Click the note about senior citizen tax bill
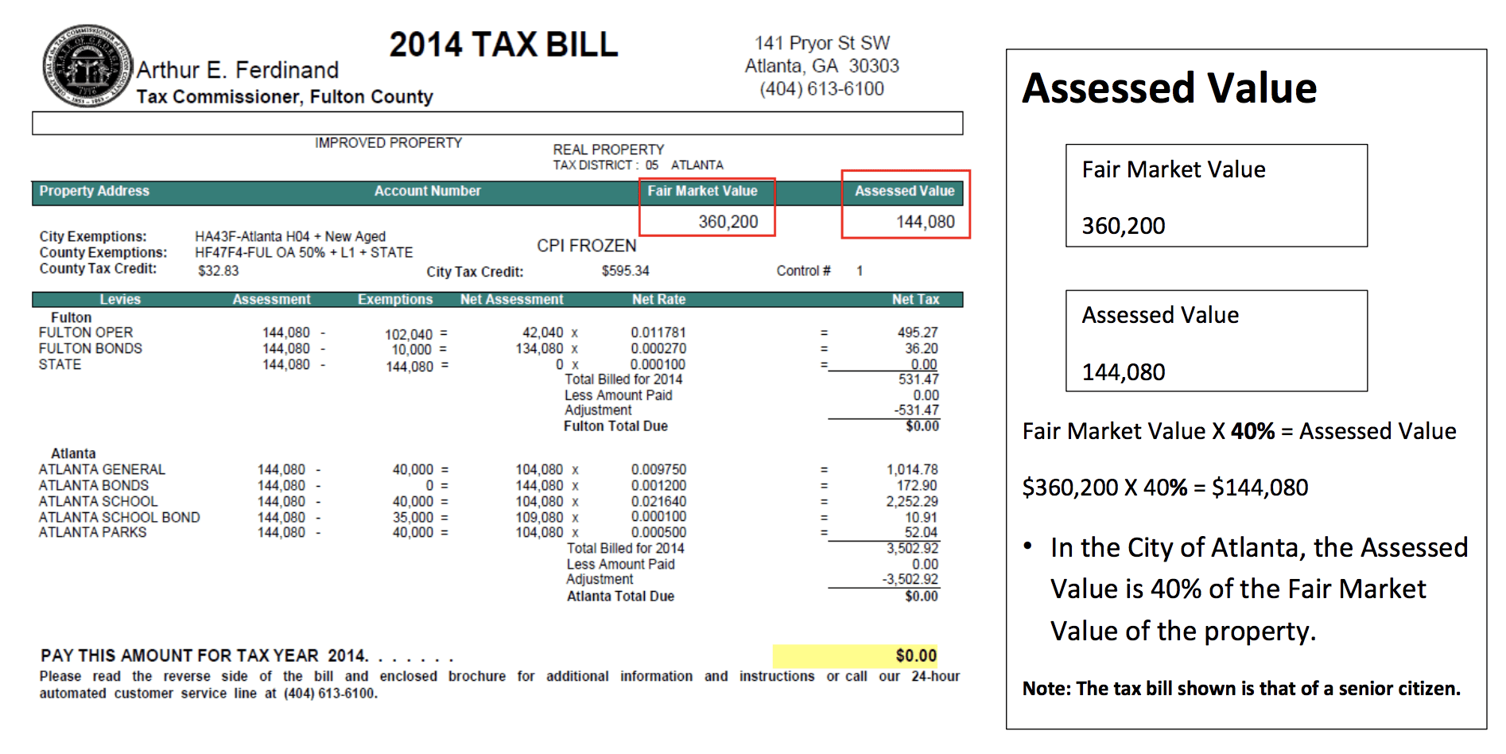The height and width of the screenshot is (754, 1506). [x=1241, y=688]
